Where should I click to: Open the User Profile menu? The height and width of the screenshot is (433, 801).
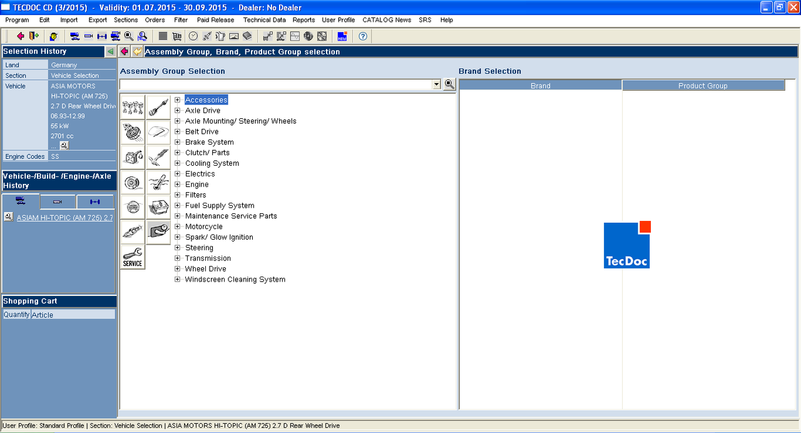[x=339, y=20]
